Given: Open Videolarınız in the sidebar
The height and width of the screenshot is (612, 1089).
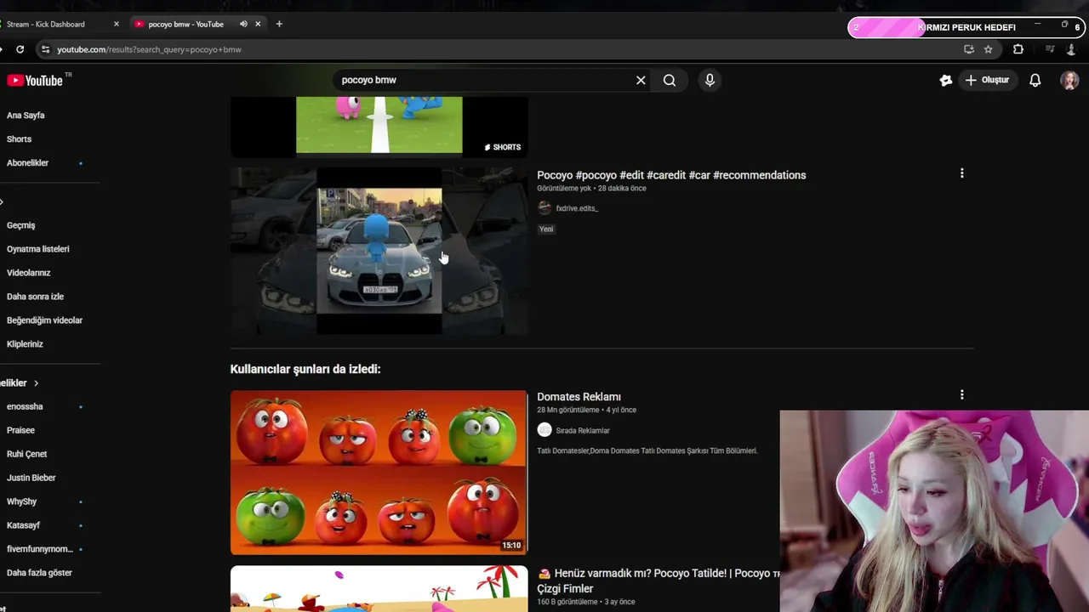Looking at the screenshot, I should (x=28, y=273).
